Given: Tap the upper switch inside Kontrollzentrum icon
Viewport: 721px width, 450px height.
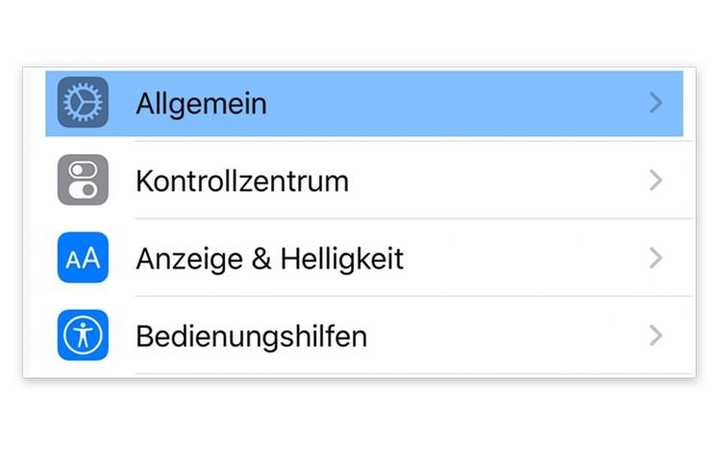Looking at the screenshot, I should point(83,171).
